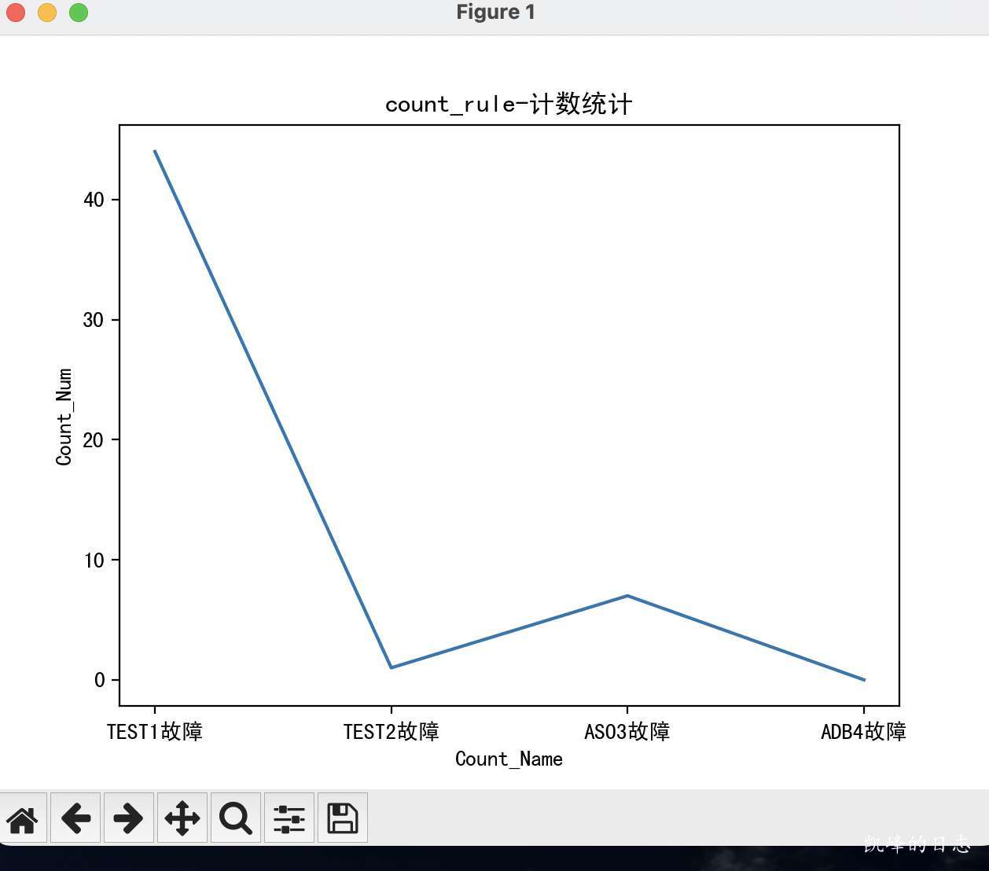The height and width of the screenshot is (871, 989).
Task: Go back to previous view
Action: [x=75, y=818]
